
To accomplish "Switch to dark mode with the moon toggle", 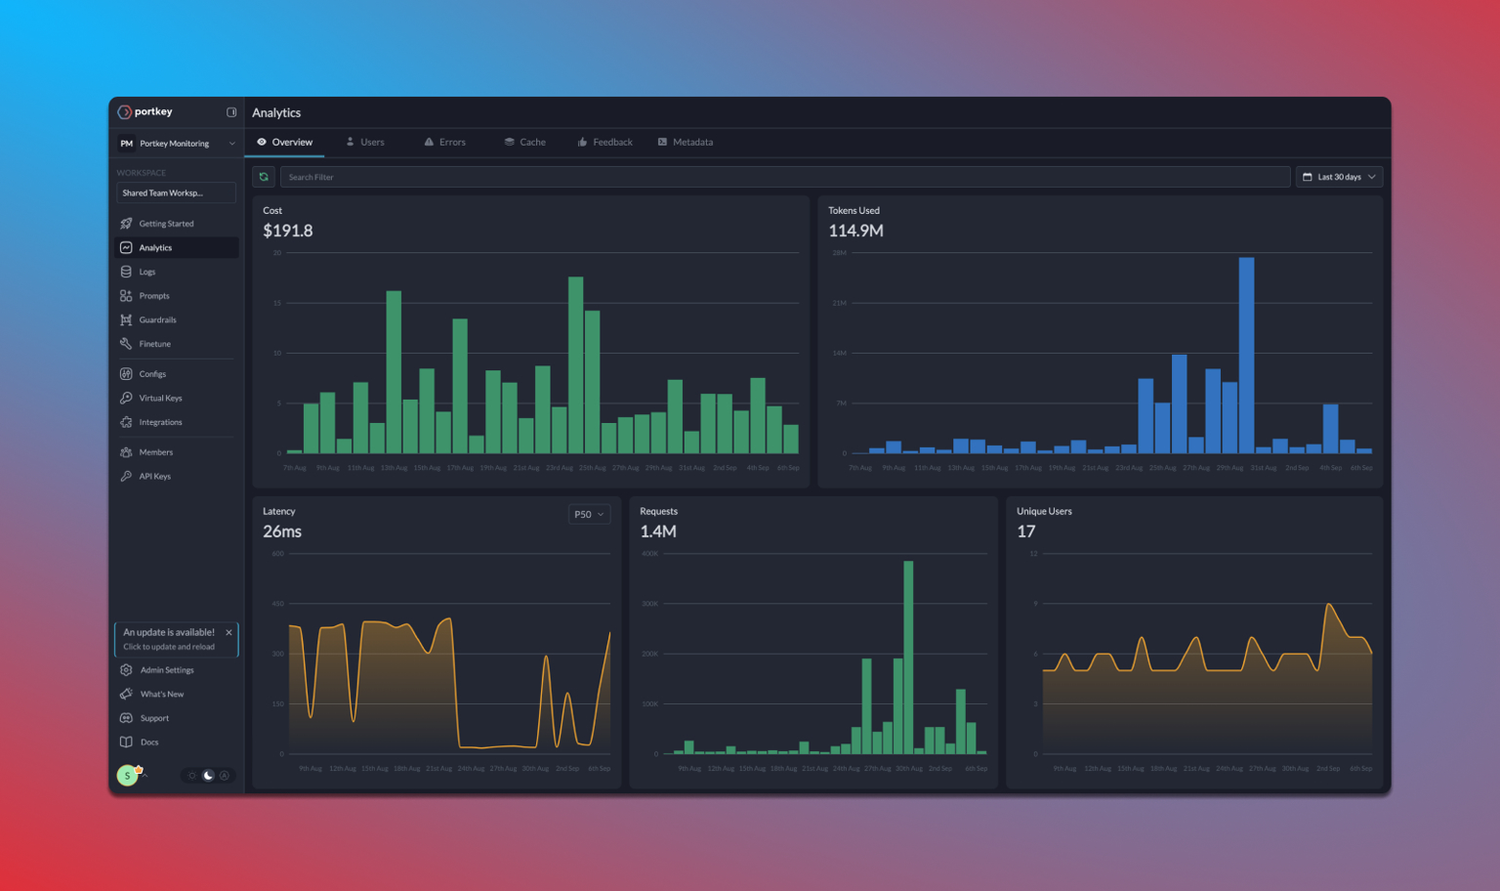I will point(208,775).
